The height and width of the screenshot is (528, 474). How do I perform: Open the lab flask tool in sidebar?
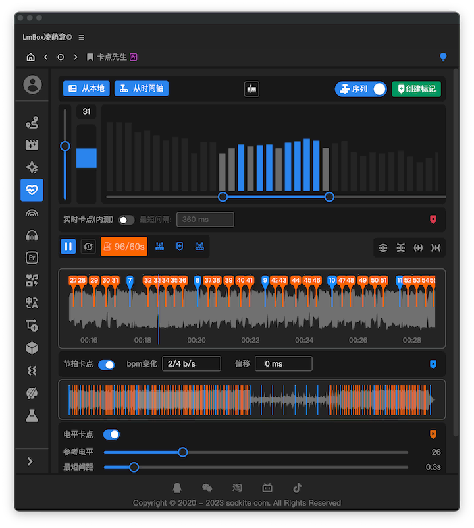[32, 416]
